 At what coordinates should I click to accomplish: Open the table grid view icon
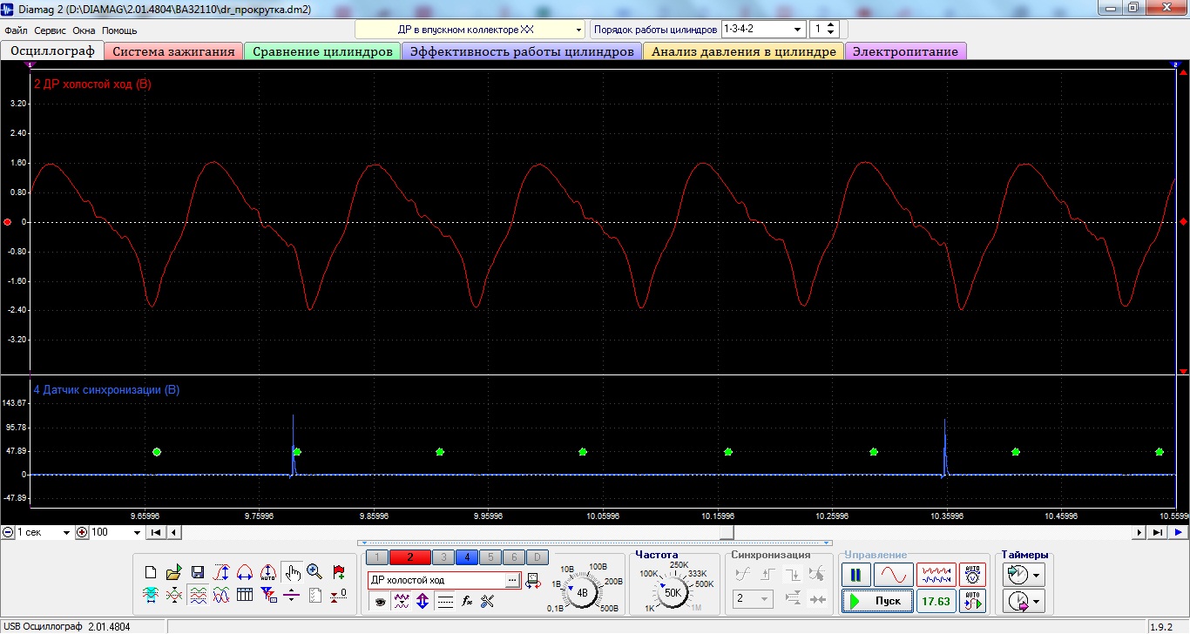(x=245, y=596)
